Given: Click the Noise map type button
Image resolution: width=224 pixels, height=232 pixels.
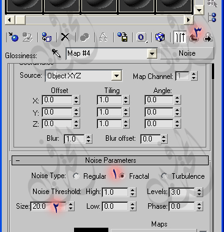Looking at the screenshot, I should 187,53.
